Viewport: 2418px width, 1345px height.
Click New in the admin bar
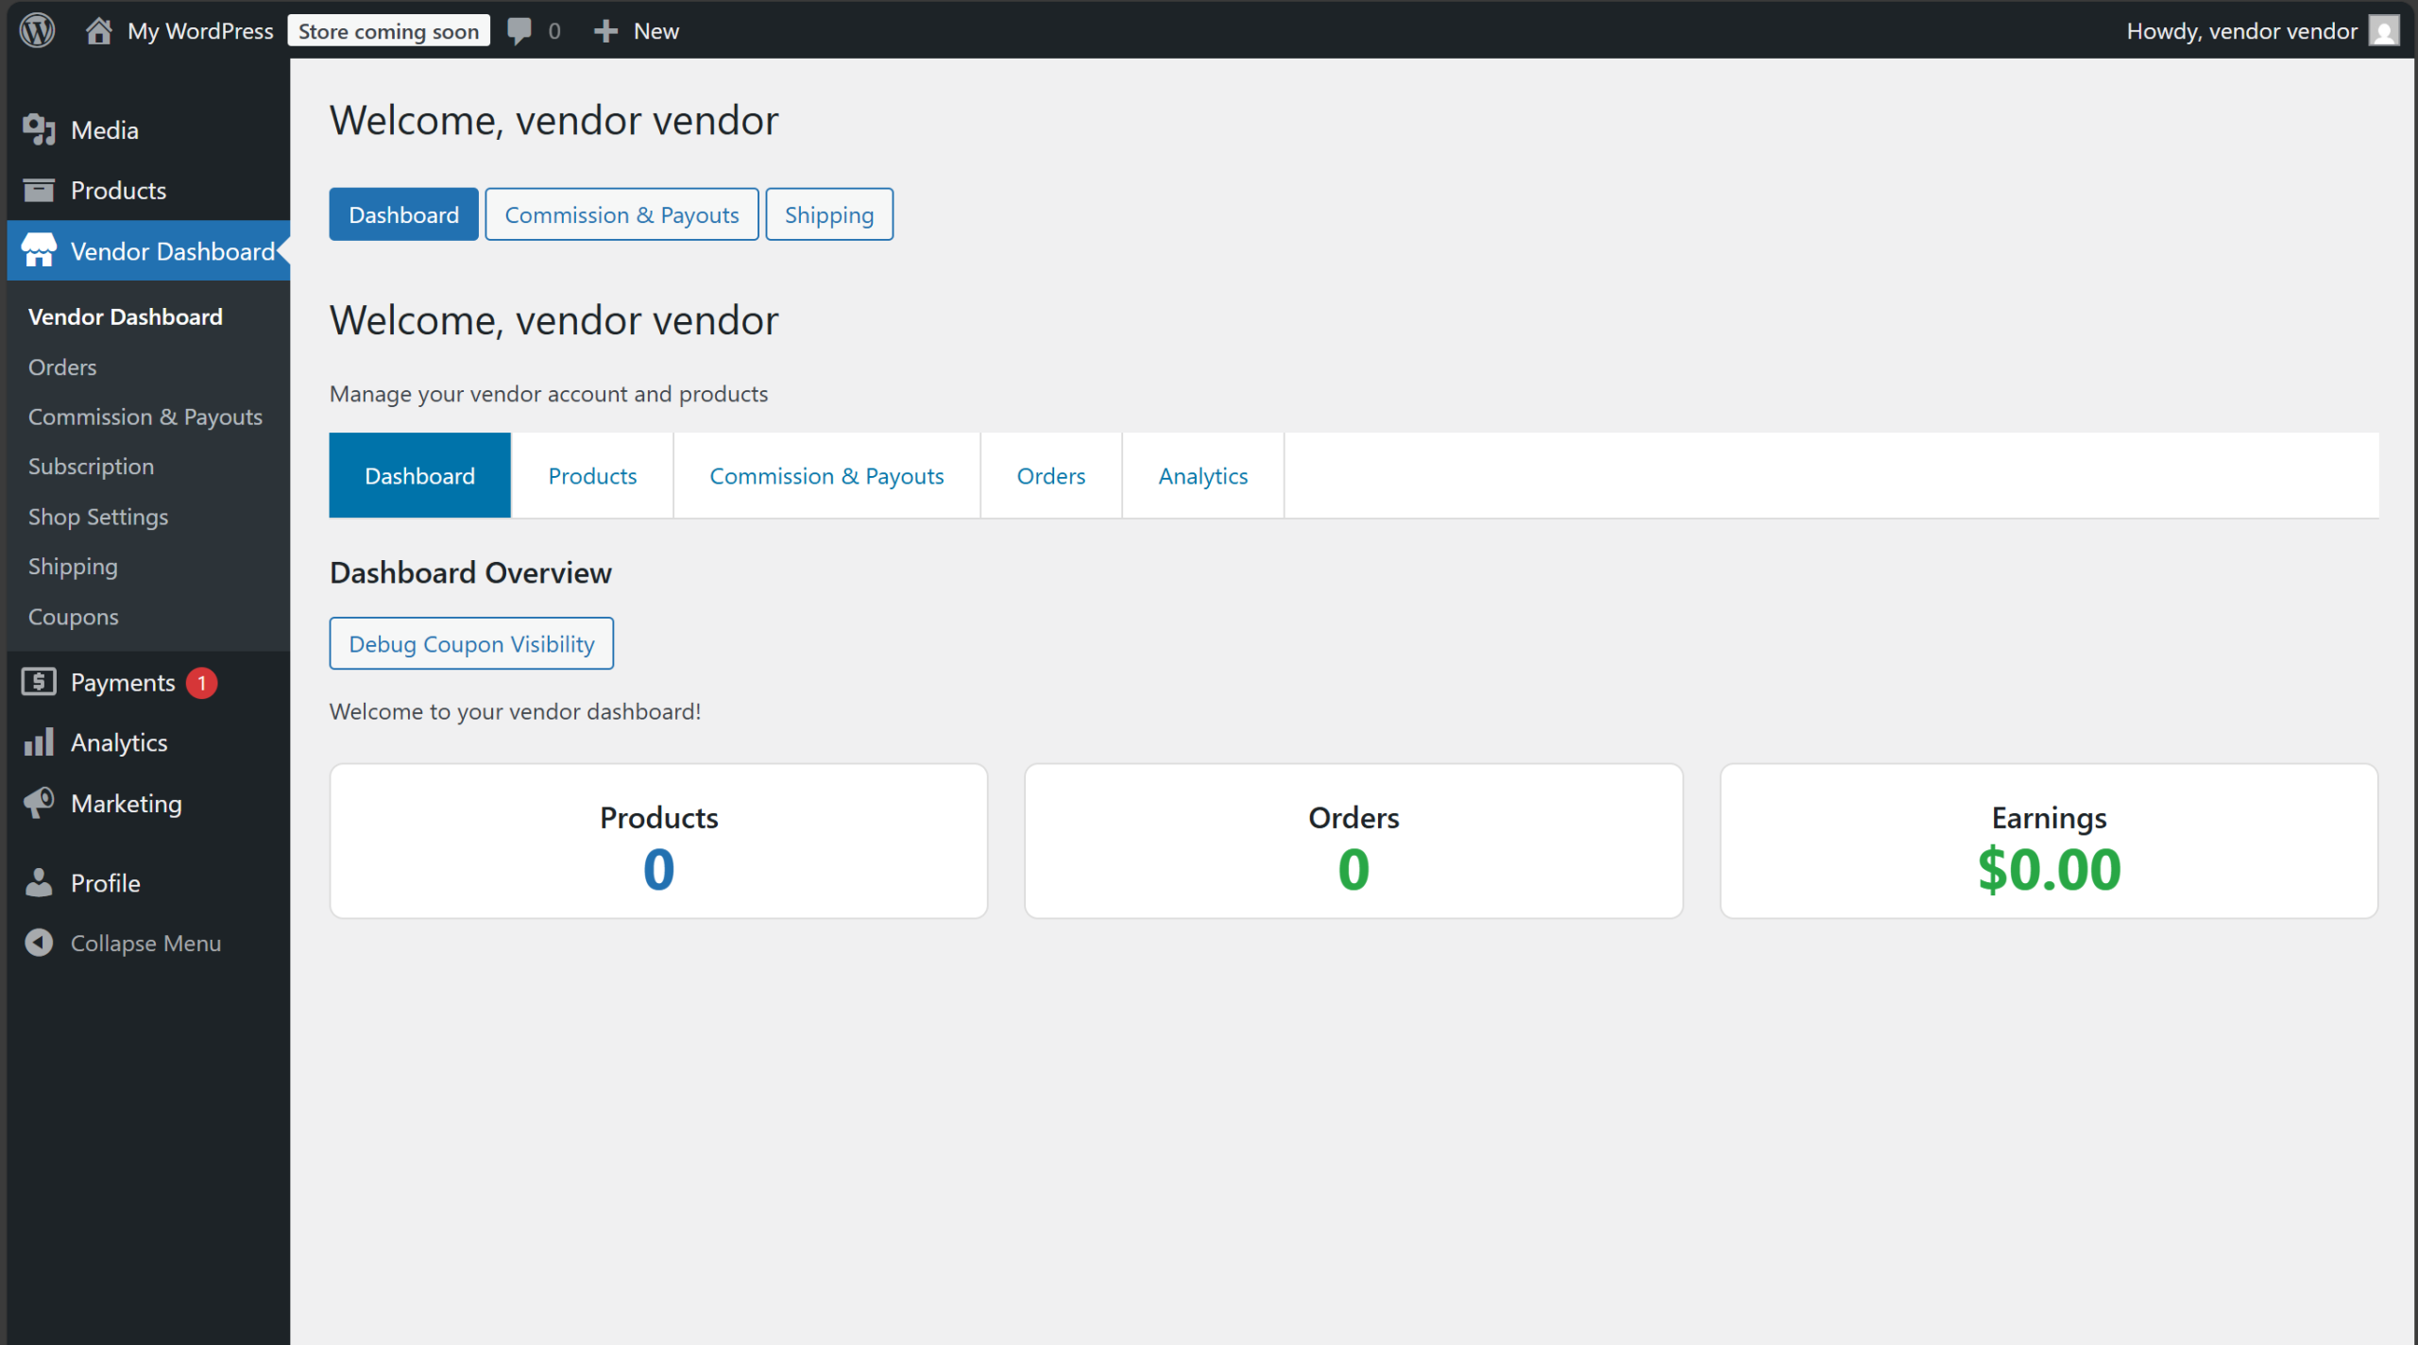pyautogui.click(x=656, y=31)
